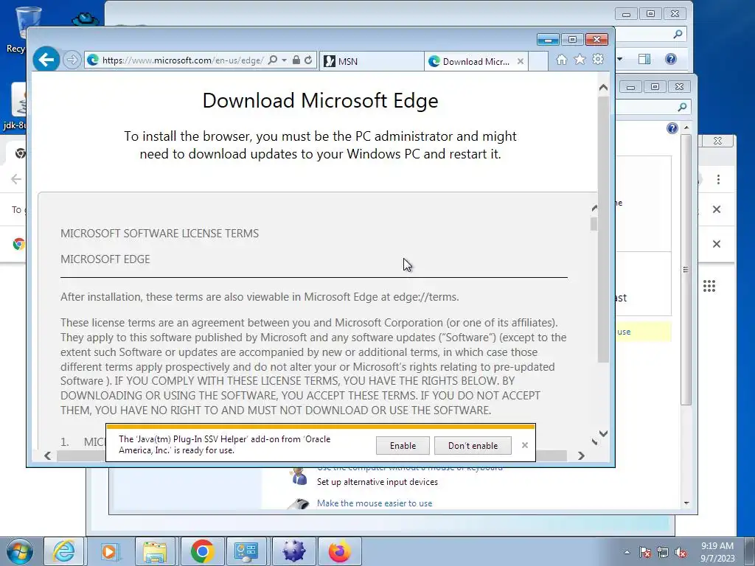Click the page scrollbar up arrow
The image size is (755, 566).
click(603, 88)
